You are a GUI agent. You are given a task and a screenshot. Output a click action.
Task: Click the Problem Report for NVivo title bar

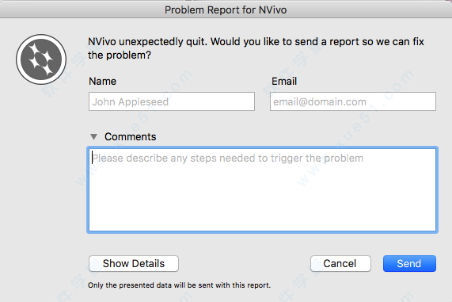tap(226, 10)
